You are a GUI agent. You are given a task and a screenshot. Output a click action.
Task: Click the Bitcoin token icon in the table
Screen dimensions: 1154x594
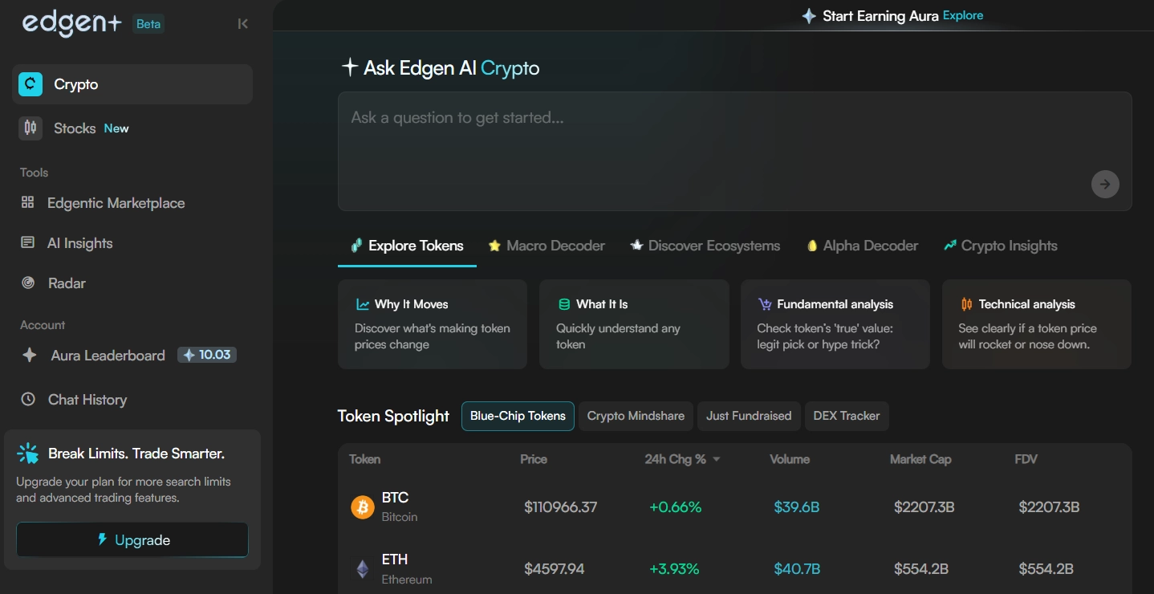click(x=362, y=507)
